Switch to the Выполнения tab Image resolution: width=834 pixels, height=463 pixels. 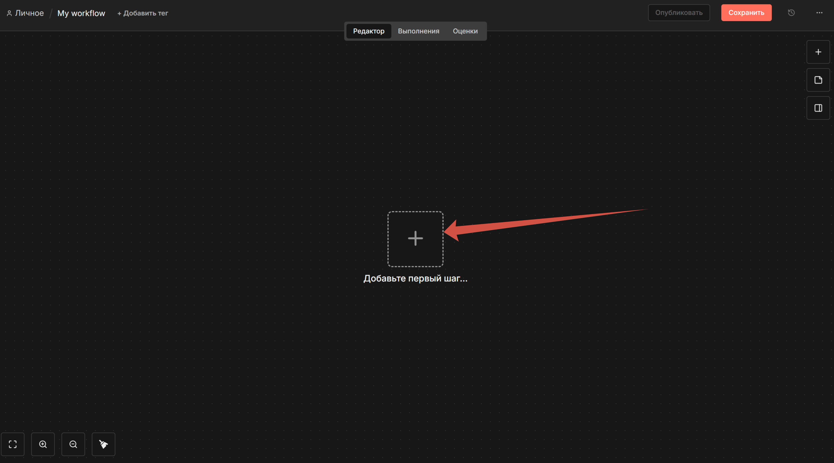418,31
